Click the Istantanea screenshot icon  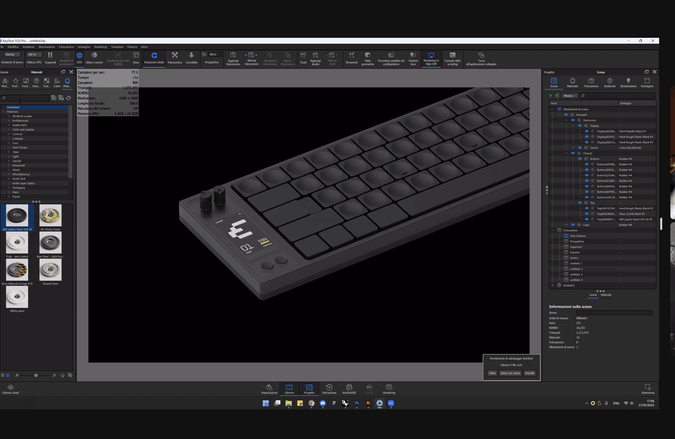pos(648,387)
